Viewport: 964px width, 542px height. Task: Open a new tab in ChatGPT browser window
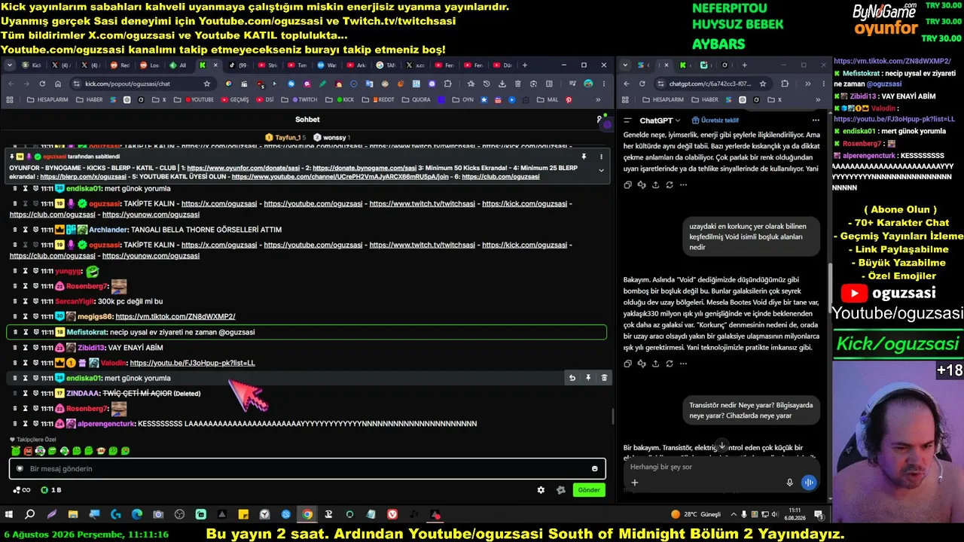pyautogui.click(x=744, y=65)
